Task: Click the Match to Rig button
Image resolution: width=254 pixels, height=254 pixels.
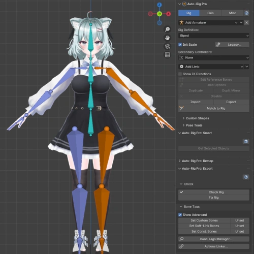Action: (x=214, y=108)
